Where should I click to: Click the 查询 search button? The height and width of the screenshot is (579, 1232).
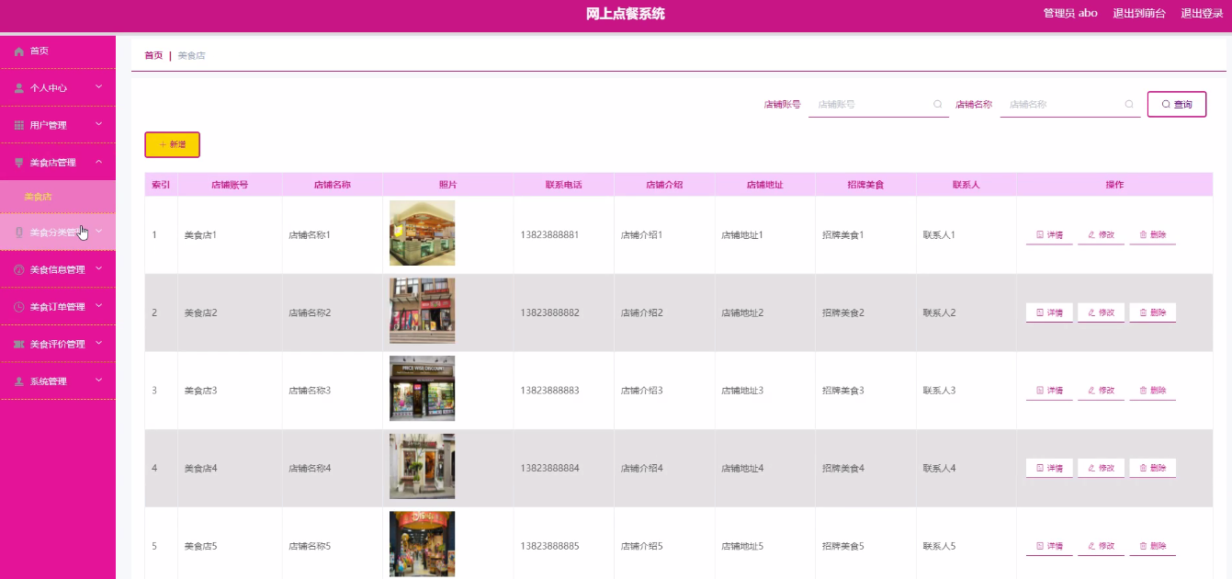[1176, 104]
